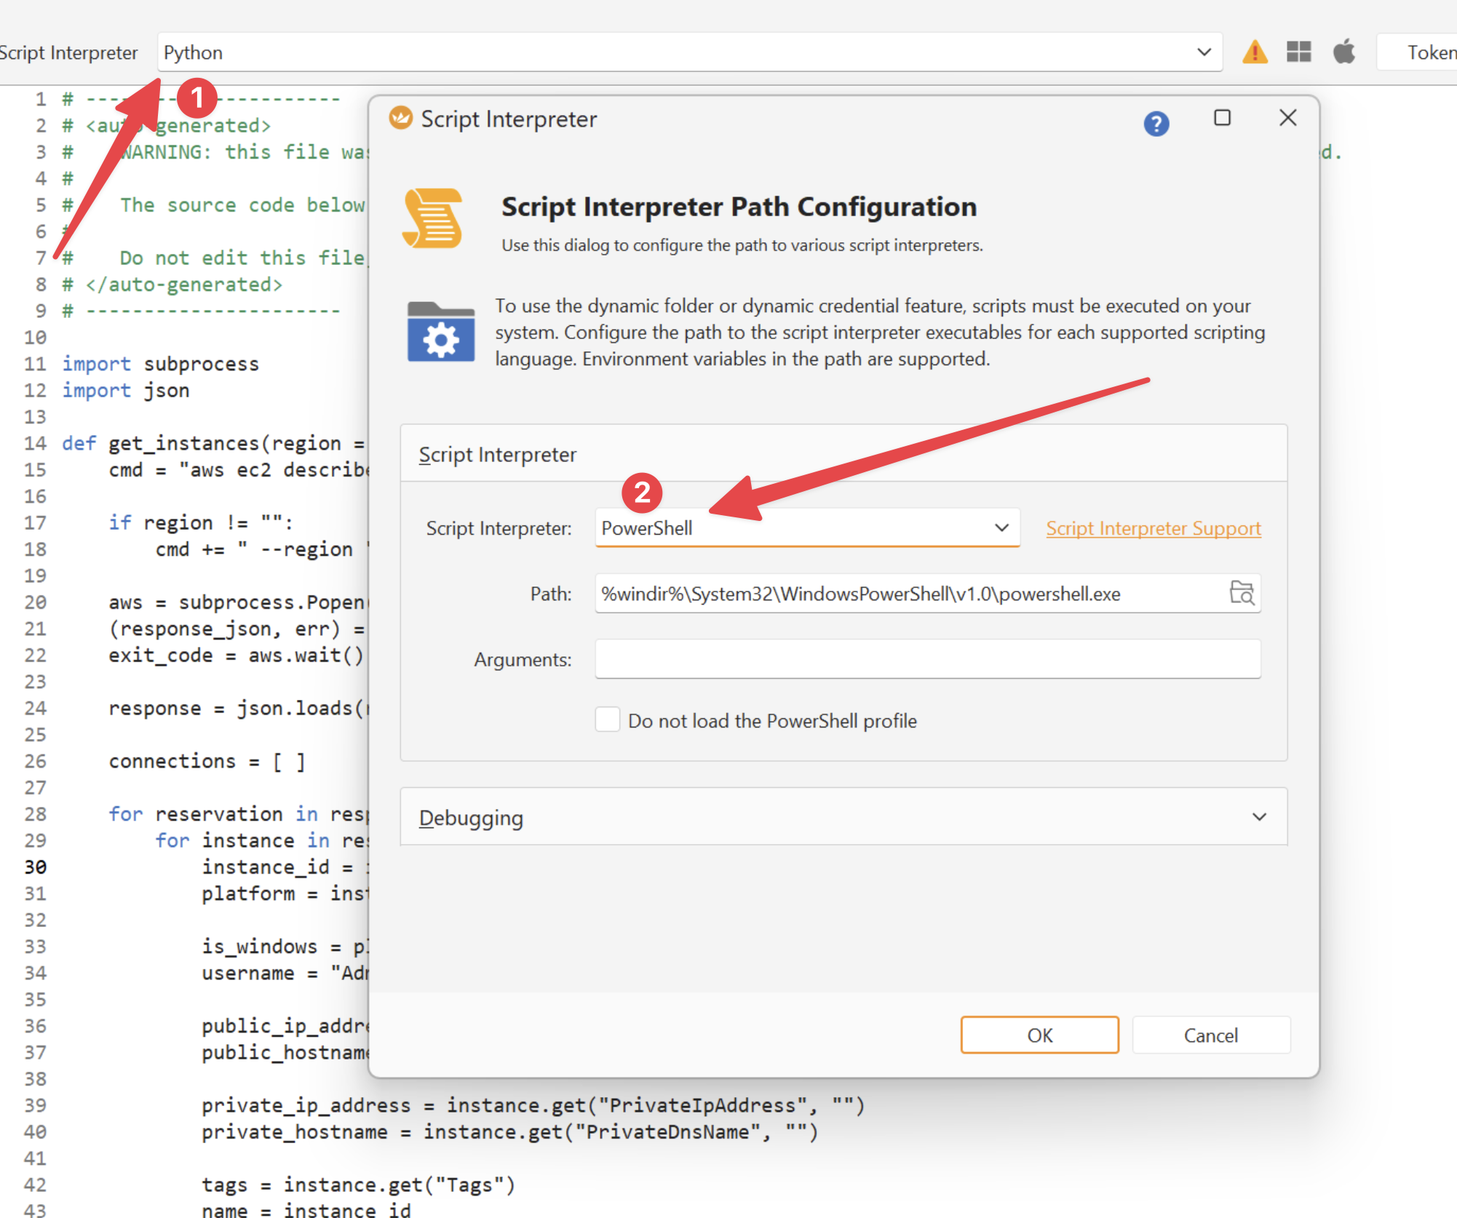
Task: Click the Token tab at top right
Action: 1430,52
